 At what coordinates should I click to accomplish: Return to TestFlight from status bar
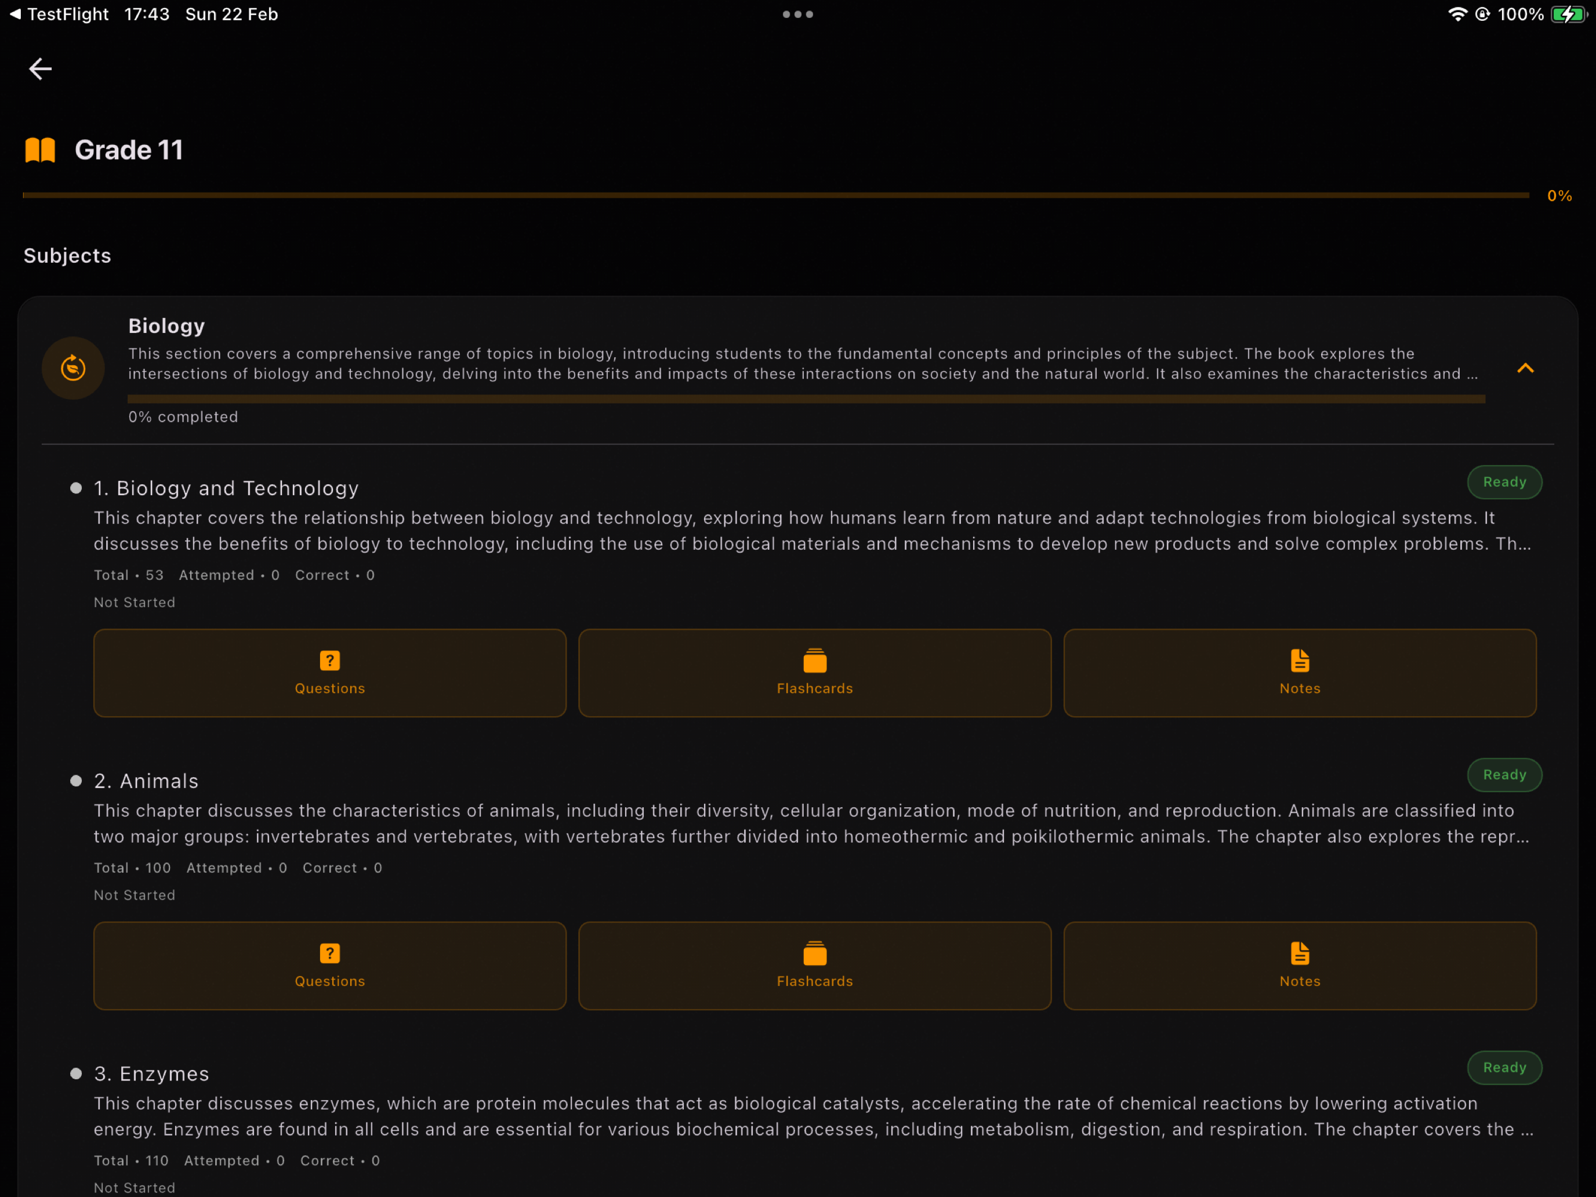[x=59, y=14]
